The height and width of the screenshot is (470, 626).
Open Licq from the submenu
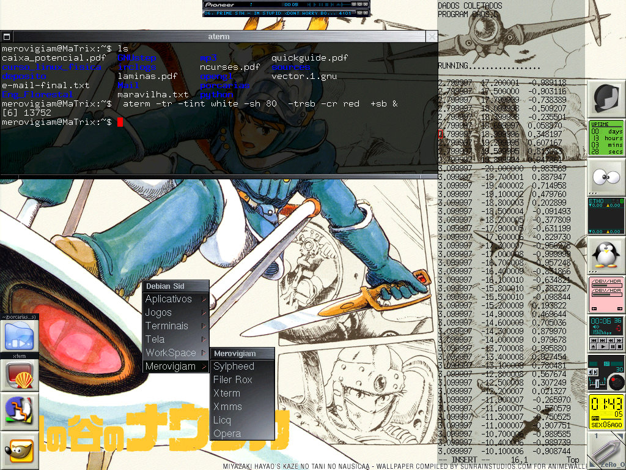click(x=242, y=420)
